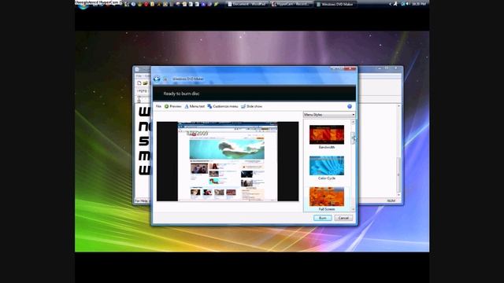The image size is (504, 283).
Task: Select the Color Cycle menu style thumbnail
Action: click(x=327, y=166)
